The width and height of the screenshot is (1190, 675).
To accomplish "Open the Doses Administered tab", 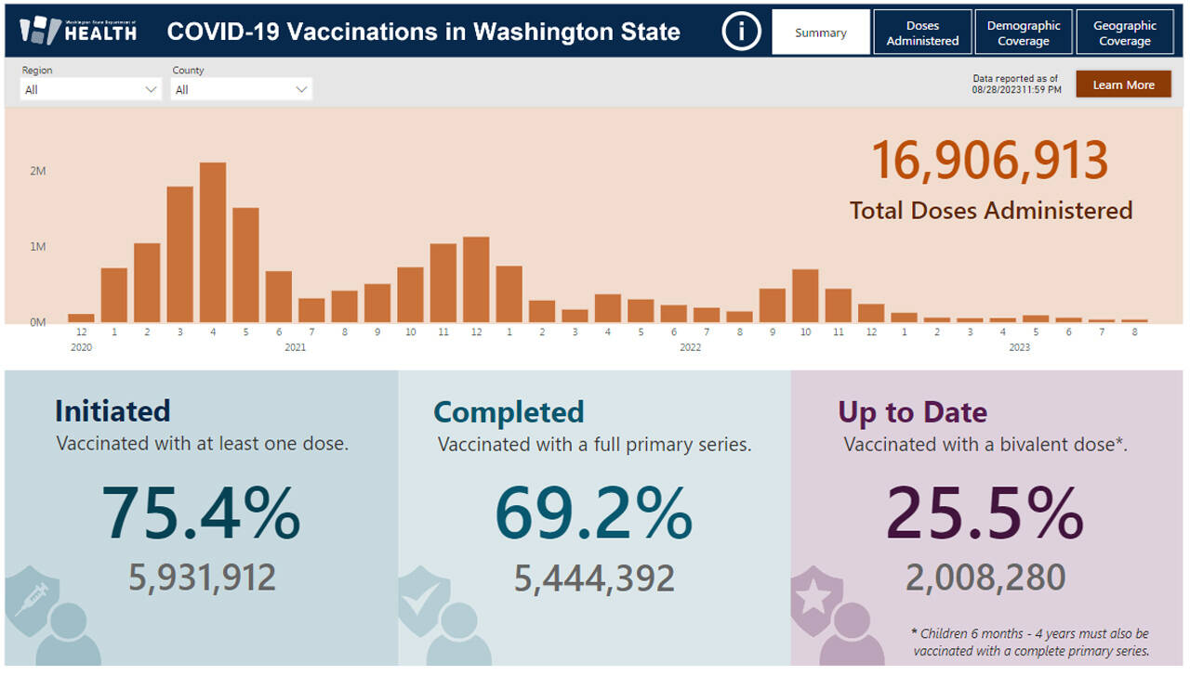I will (922, 32).
